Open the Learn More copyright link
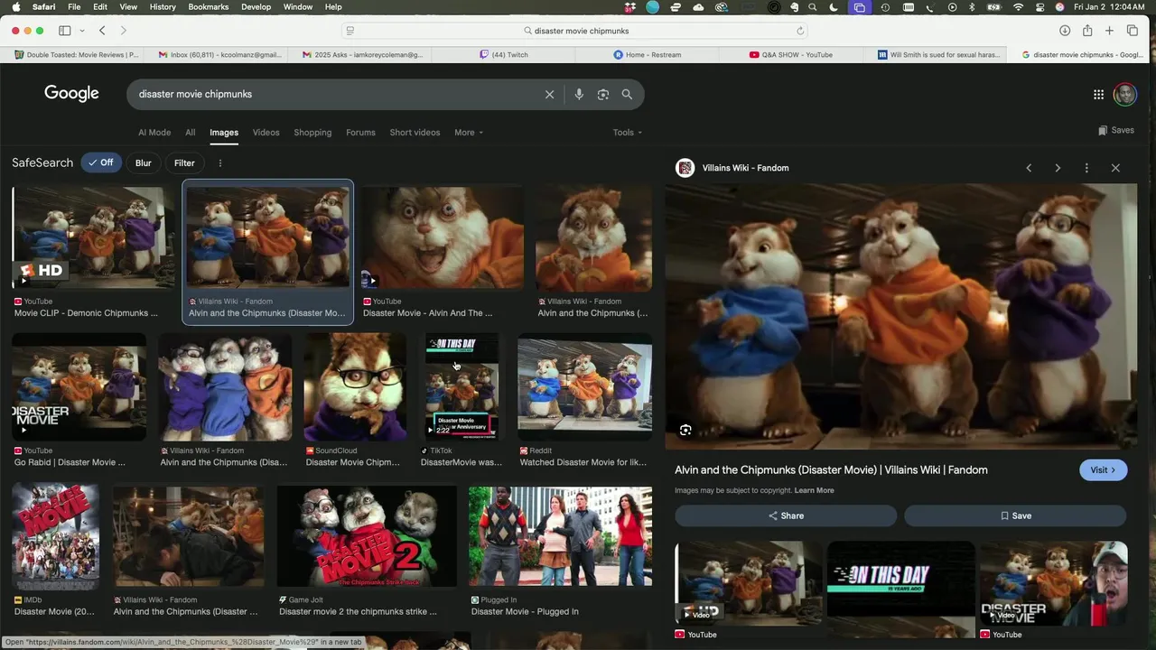 click(814, 490)
